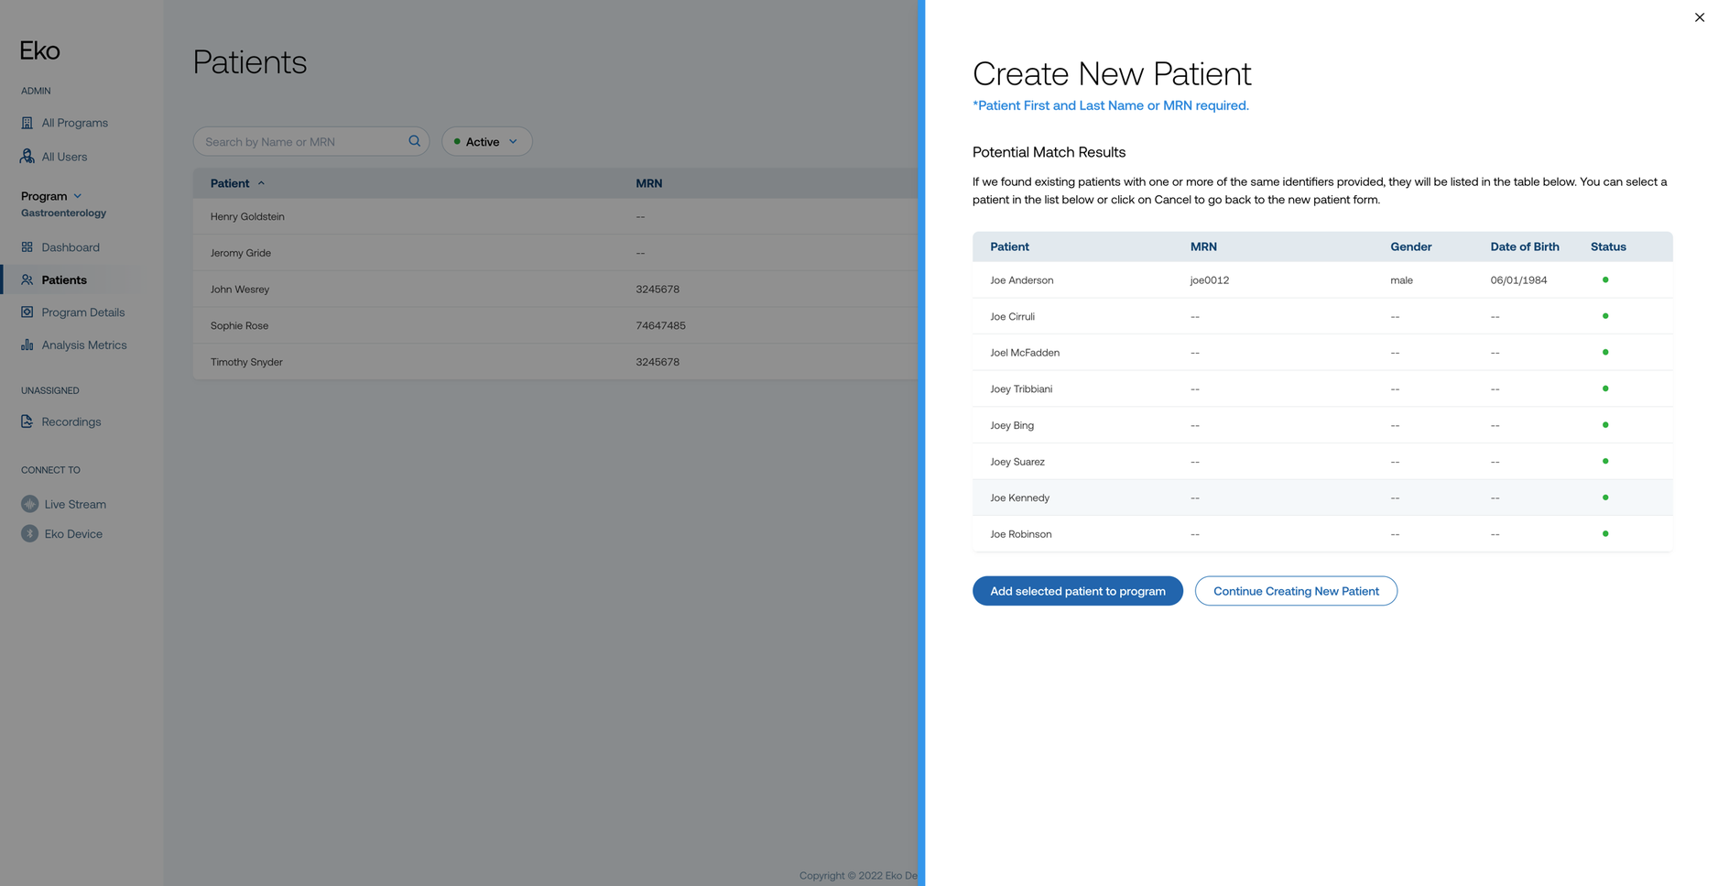
Task: Click the Search by Name or MRN field
Action: [x=302, y=142]
